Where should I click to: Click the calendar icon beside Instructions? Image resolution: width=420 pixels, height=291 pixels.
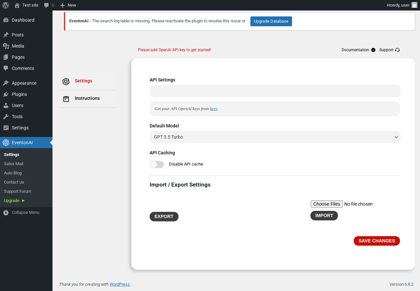pyautogui.click(x=66, y=99)
